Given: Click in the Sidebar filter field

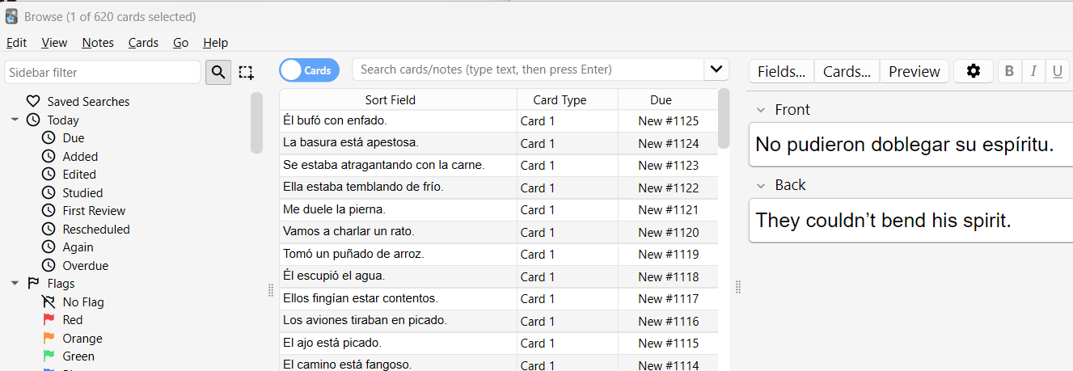Looking at the screenshot, I should coord(102,72).
